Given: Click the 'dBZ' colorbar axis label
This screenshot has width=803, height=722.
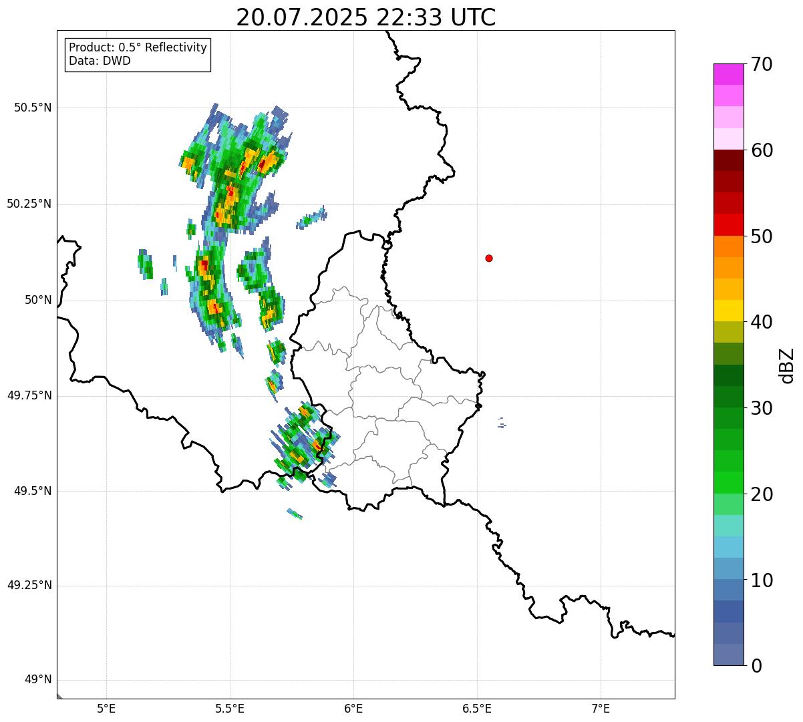Looking at the screenshot, I should point(787,365).
